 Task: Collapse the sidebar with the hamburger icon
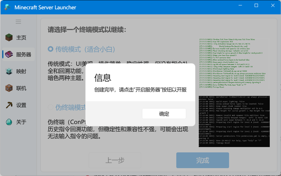click(x=19, y=22)
